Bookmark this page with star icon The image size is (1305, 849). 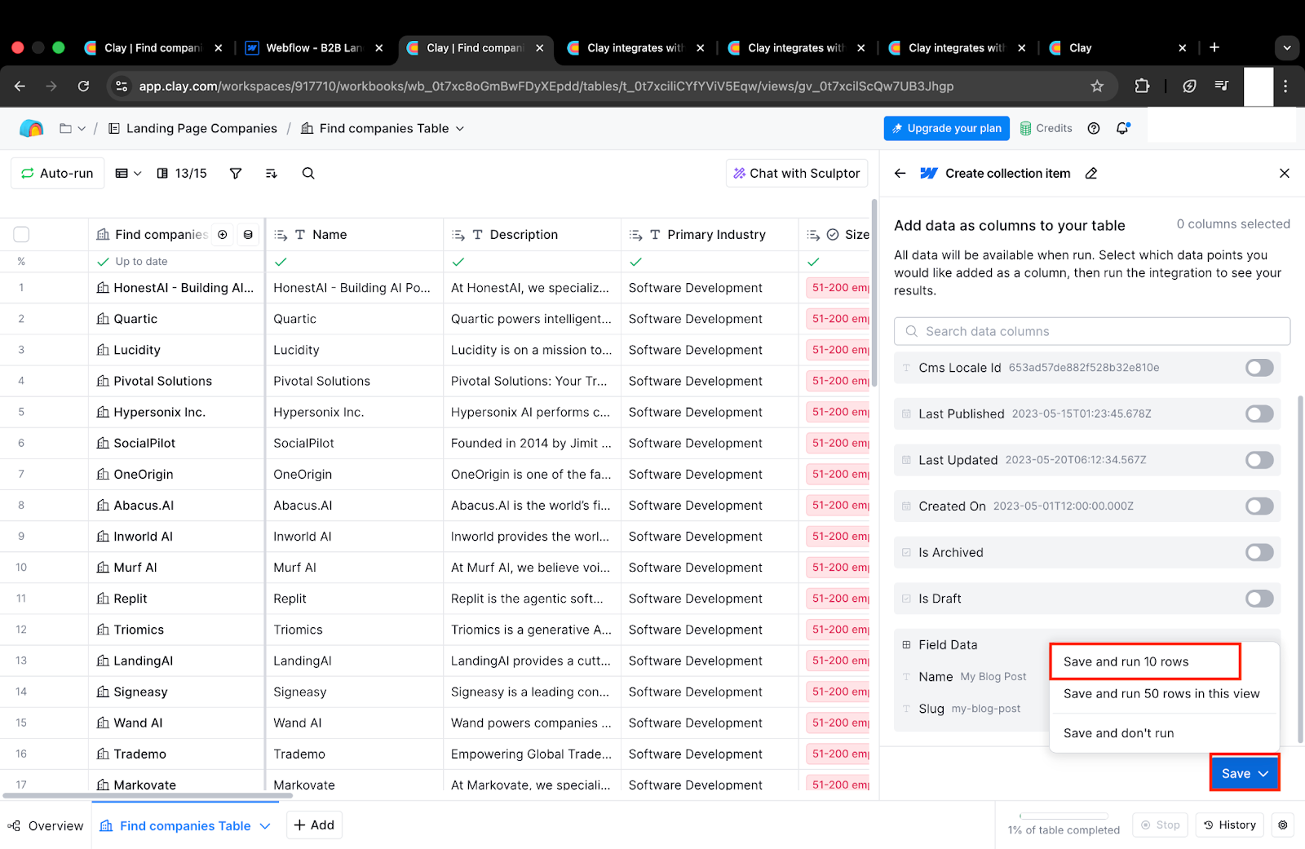[x=1097, y=86]
